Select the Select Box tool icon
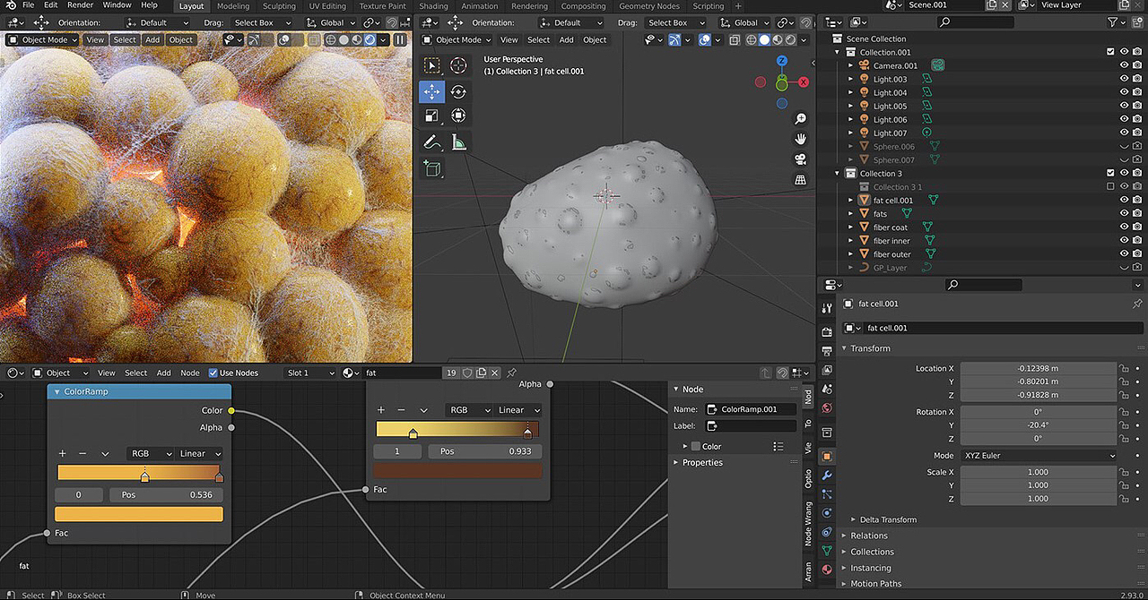Image resolution: width=1148 pixels, height=600 pixels. [x=431, y=65]
